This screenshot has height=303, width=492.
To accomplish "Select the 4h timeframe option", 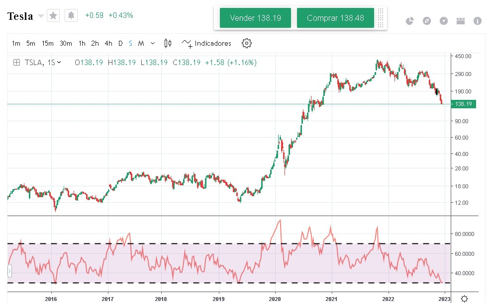I will pos(108,43).
